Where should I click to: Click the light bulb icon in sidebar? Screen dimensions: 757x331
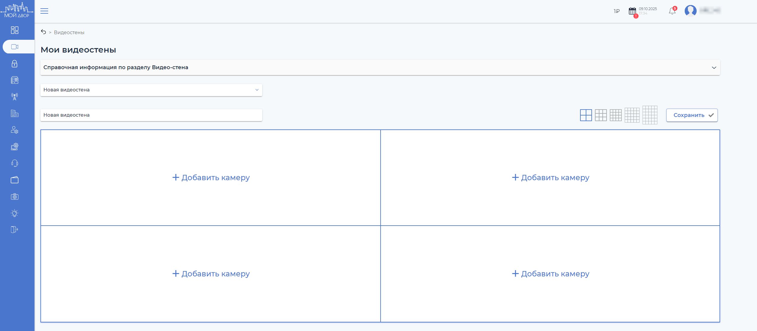point(15,213)
